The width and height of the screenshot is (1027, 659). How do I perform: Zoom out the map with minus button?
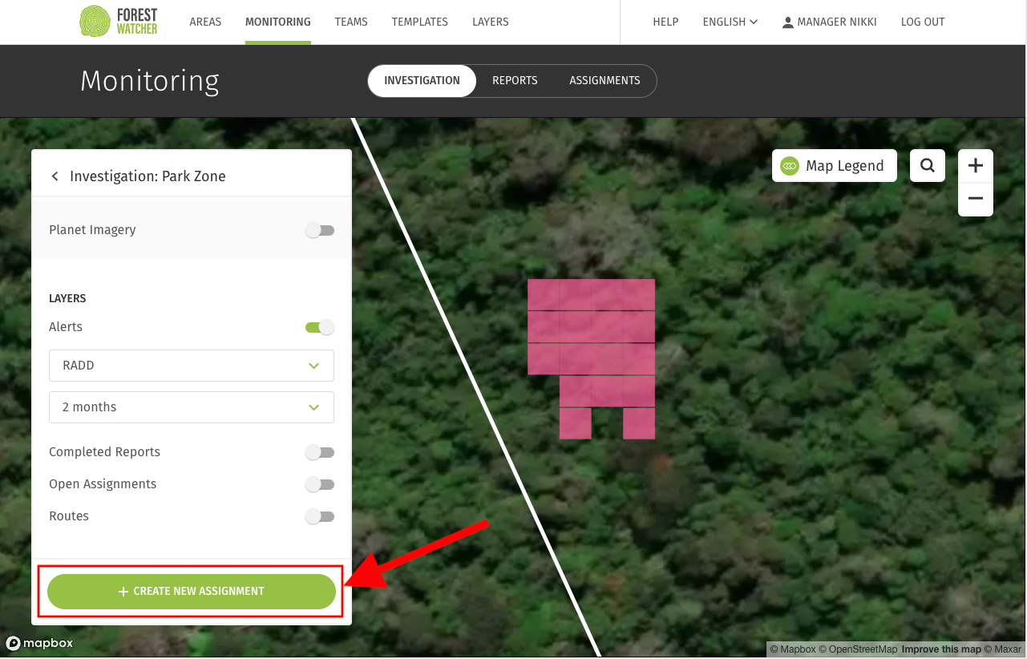click(975, 199)
